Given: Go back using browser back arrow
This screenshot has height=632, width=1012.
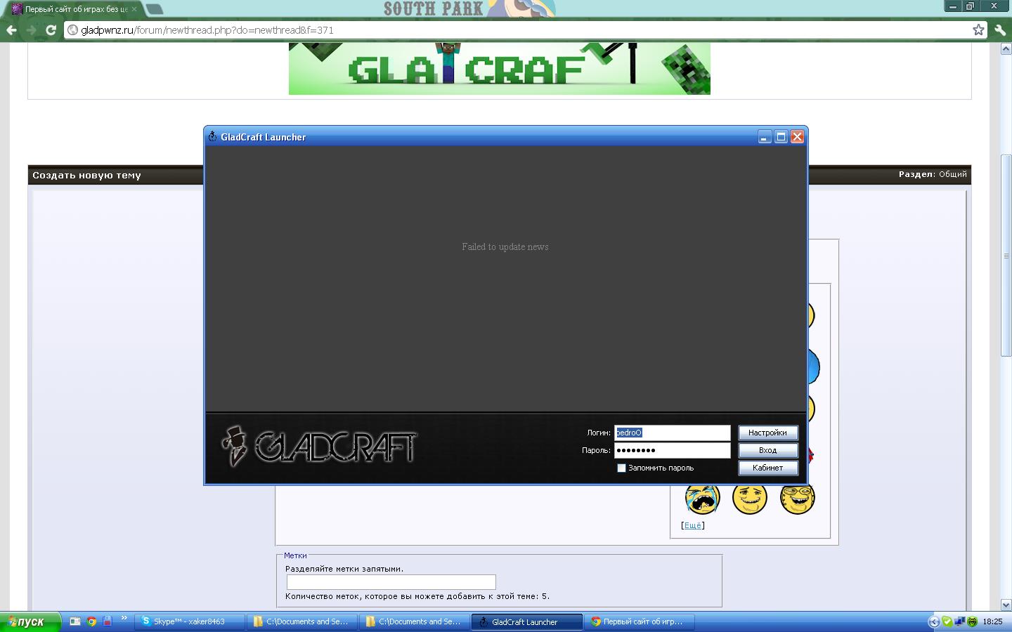Looking at the screenshot, I should click(x=11, y=30).
